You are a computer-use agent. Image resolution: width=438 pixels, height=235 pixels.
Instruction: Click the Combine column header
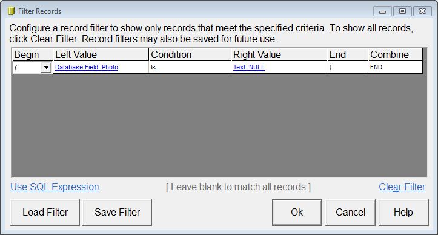click(x=395, y=54)
